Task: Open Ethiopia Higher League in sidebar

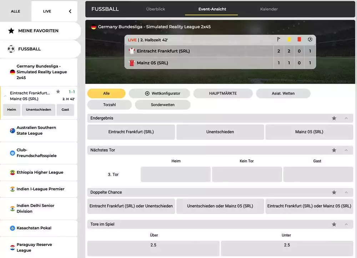Action: [x=39, y=173]
